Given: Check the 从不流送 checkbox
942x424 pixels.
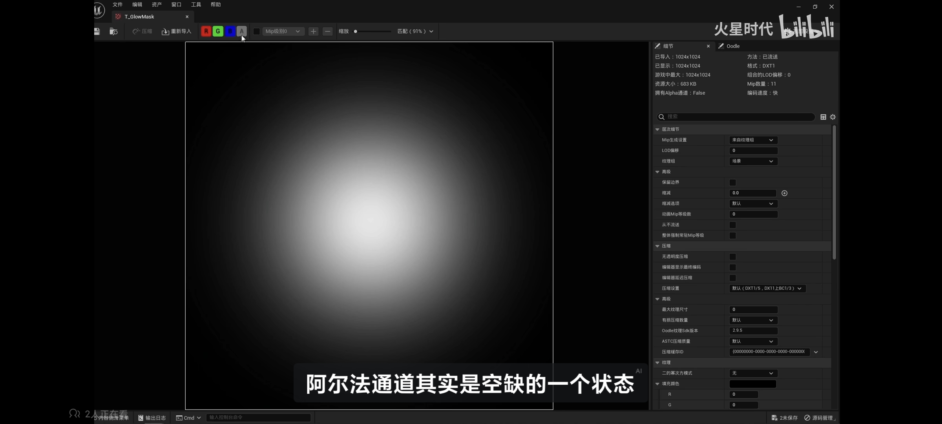Looking at the screenshot, I should (x=732, y=225).
